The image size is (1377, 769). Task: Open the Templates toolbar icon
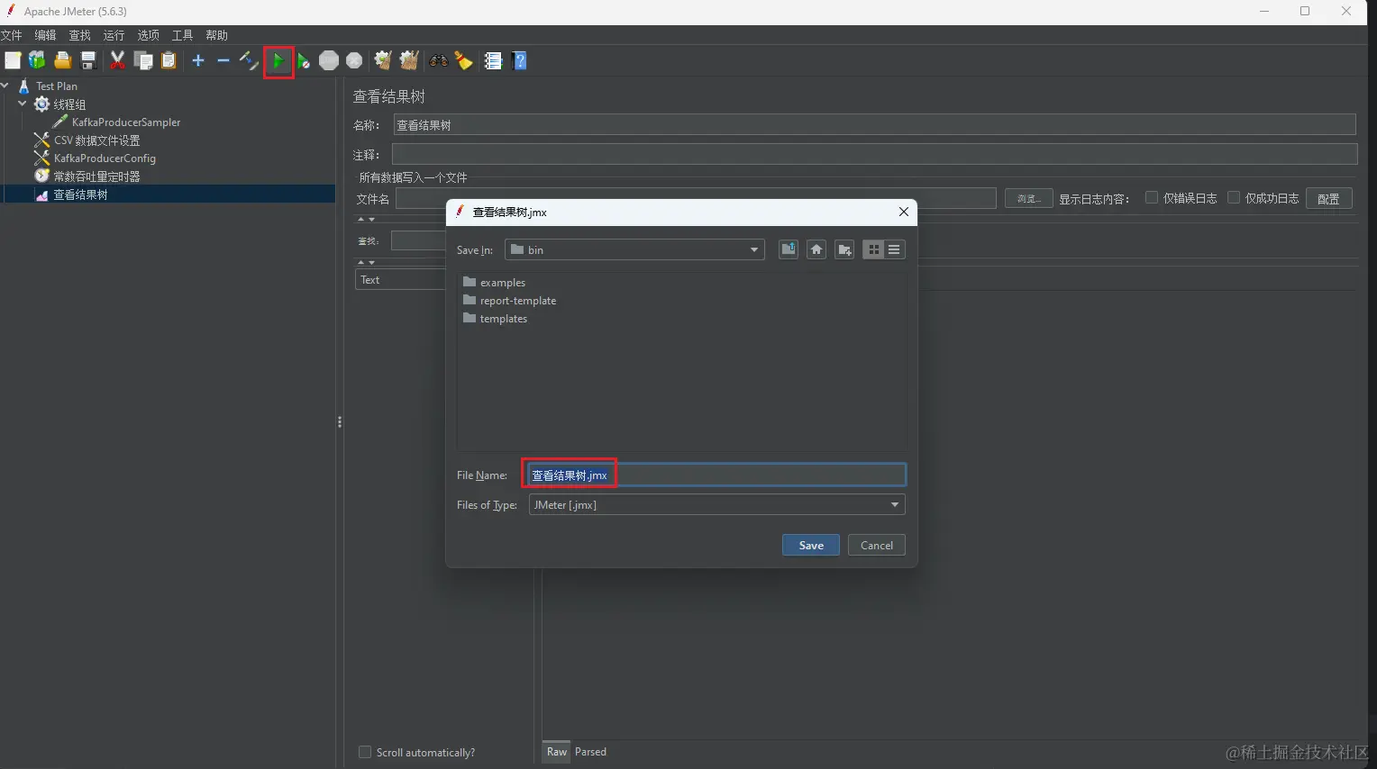pyautogui.click(x=37, y=60)
